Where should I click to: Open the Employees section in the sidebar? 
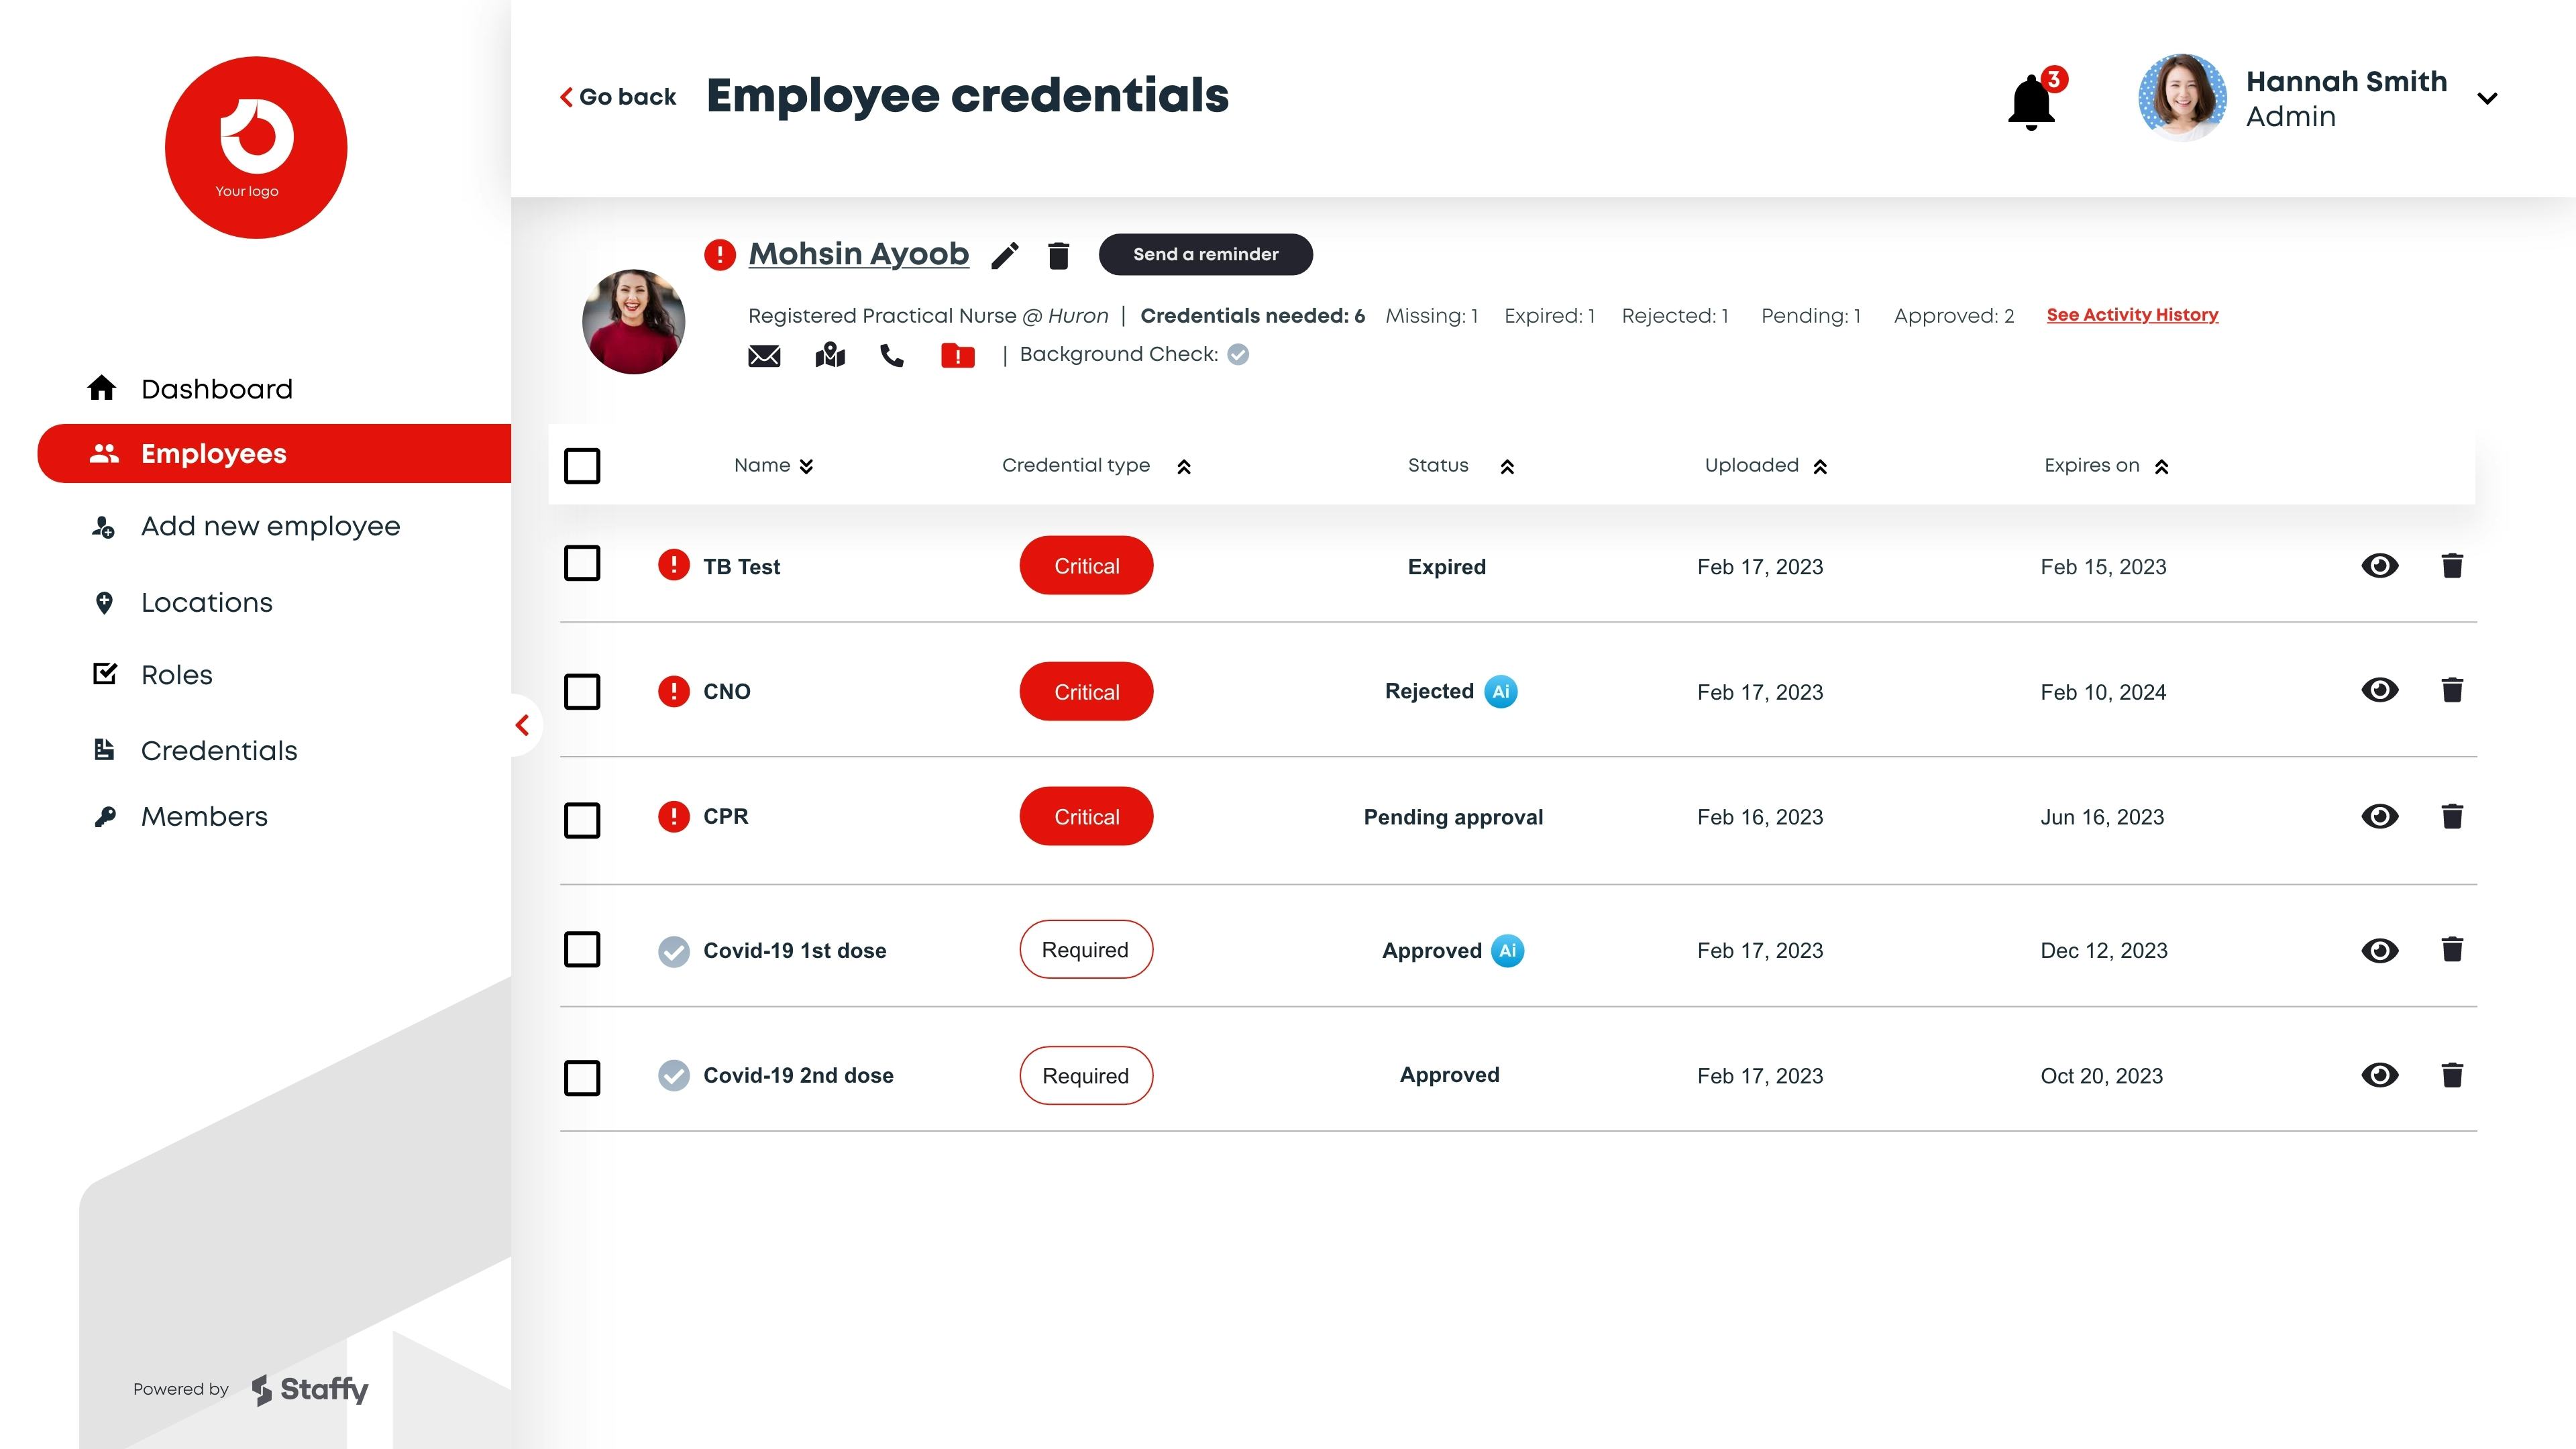click(212, 453)
